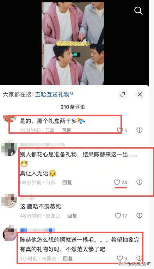The height and width of the screenshot is (269, 154).
Task: Close the comments panel
Action: (x=140, y=94)
